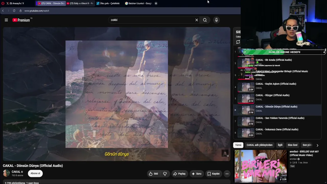Go to YouTube Premium home logo
This screenshot has height=184, width=327.
point(21,20)
